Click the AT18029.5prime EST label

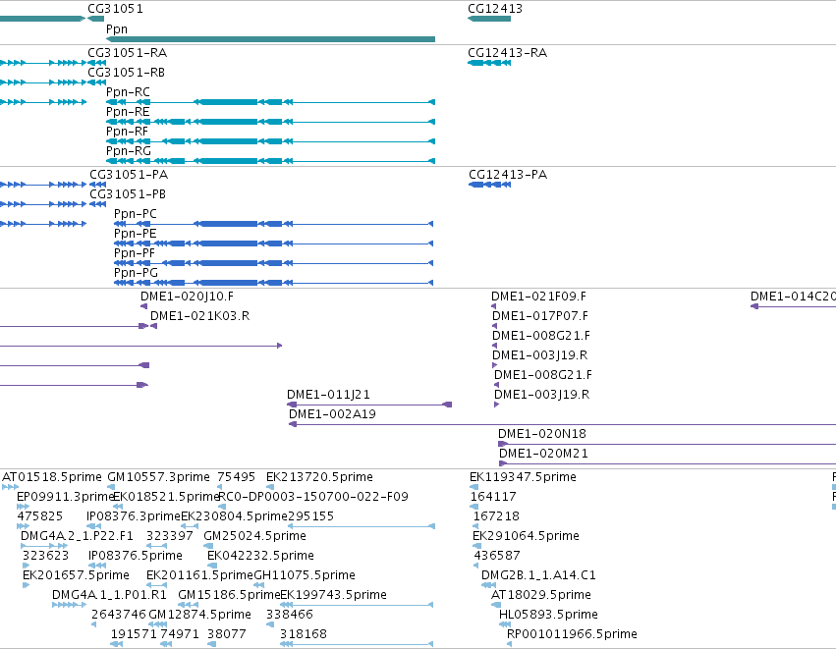click(541, 596)
